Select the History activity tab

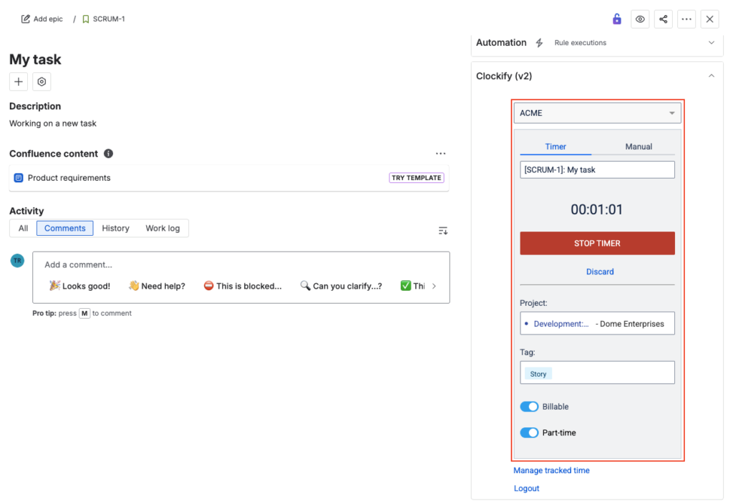tap(115, 228)
